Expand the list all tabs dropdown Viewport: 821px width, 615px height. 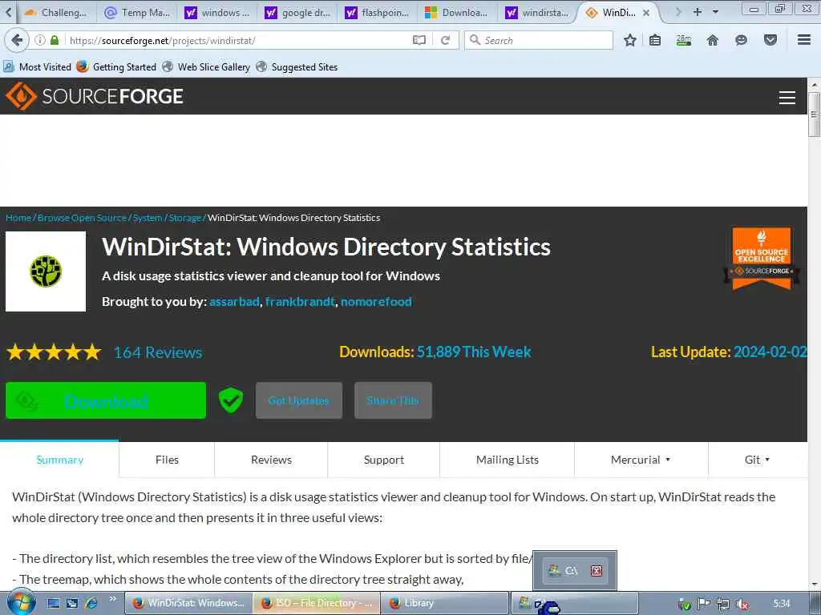tap(715, 11)
